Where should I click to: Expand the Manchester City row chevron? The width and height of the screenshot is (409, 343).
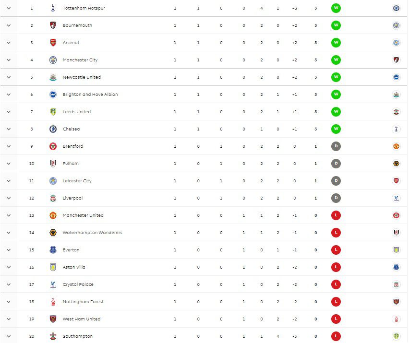(x=9, y=60)
